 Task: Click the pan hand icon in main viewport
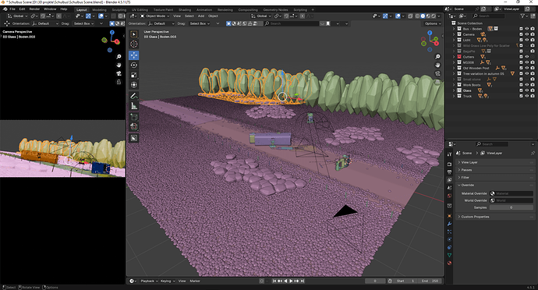coord(438,65)
